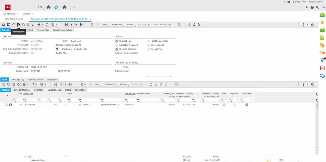
Task: Expand the Actions dropdown in the Lines toolbar
Action: pos(124,84)
